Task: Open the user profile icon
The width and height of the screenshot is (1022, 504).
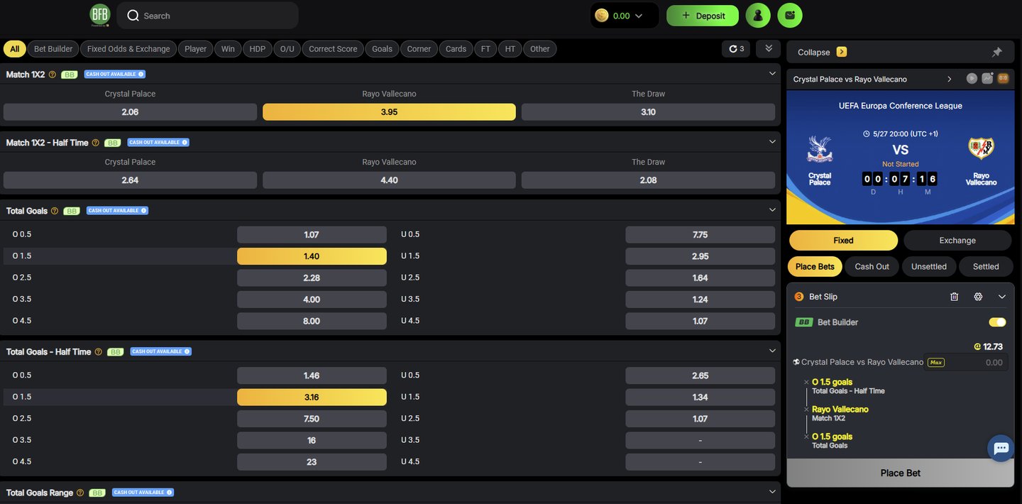Action: tap(758, 16)
